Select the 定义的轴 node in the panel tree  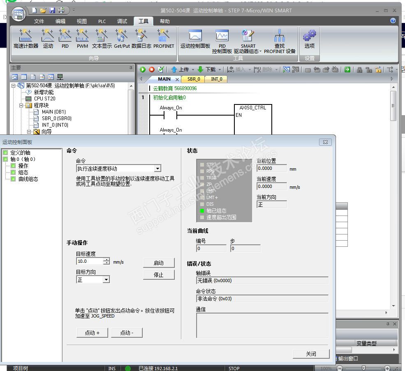tap(20, 153)
